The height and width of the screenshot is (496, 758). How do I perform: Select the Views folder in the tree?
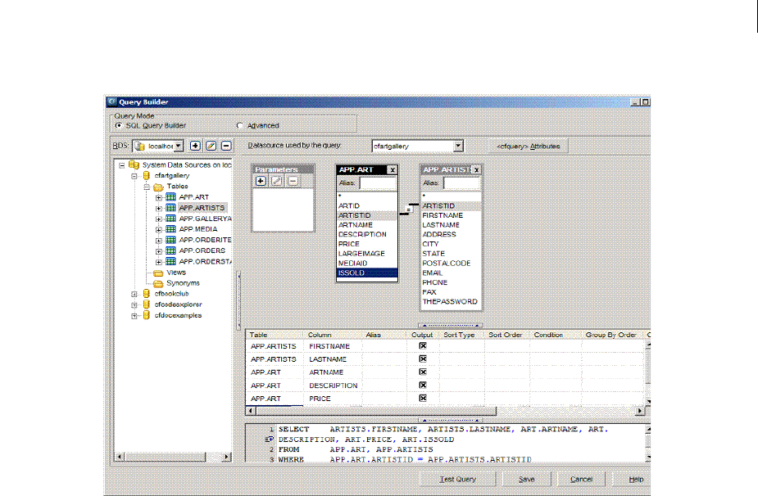pos(175,273)
